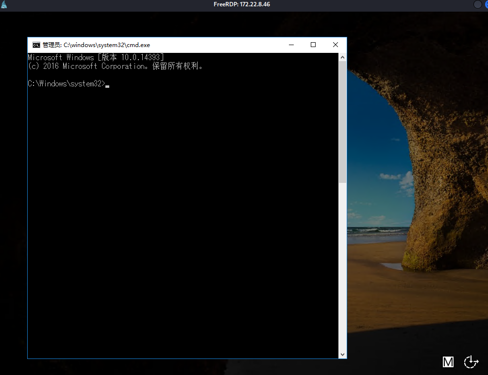The width and height of the screenshot is (488, 375).
Task: Click the cmd vertical scrollbar thumb
Action: pos(342,122)
